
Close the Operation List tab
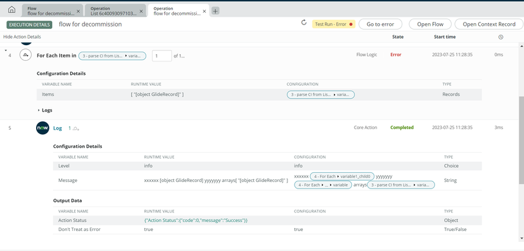click(x=141, y=11)
